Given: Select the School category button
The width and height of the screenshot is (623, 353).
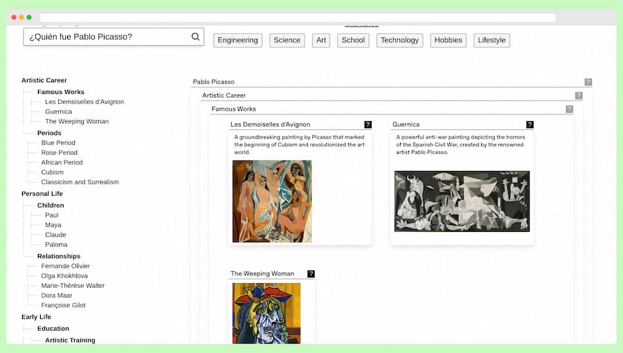Looking at the screenshot, I should point(353,40).
